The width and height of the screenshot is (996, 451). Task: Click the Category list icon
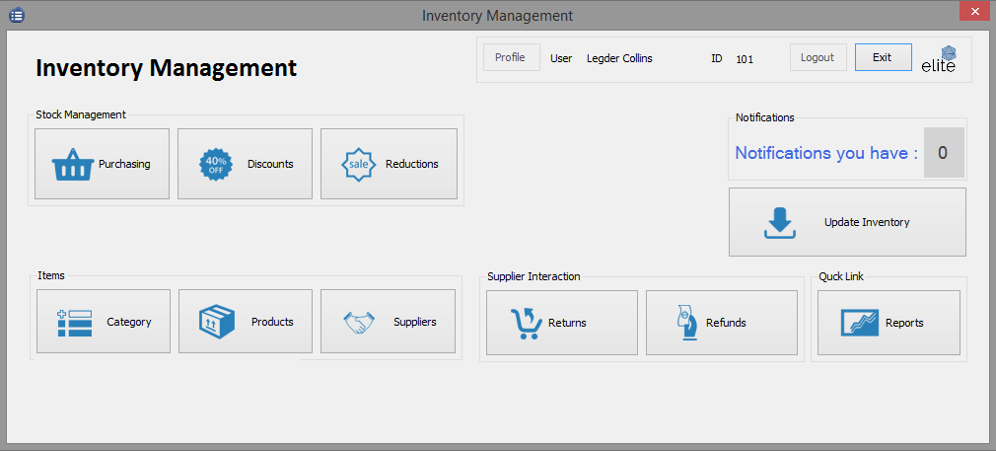(x=75, y=323)
